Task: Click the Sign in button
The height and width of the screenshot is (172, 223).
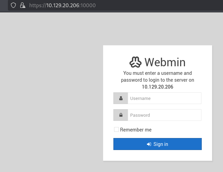Action: point(158,144)
